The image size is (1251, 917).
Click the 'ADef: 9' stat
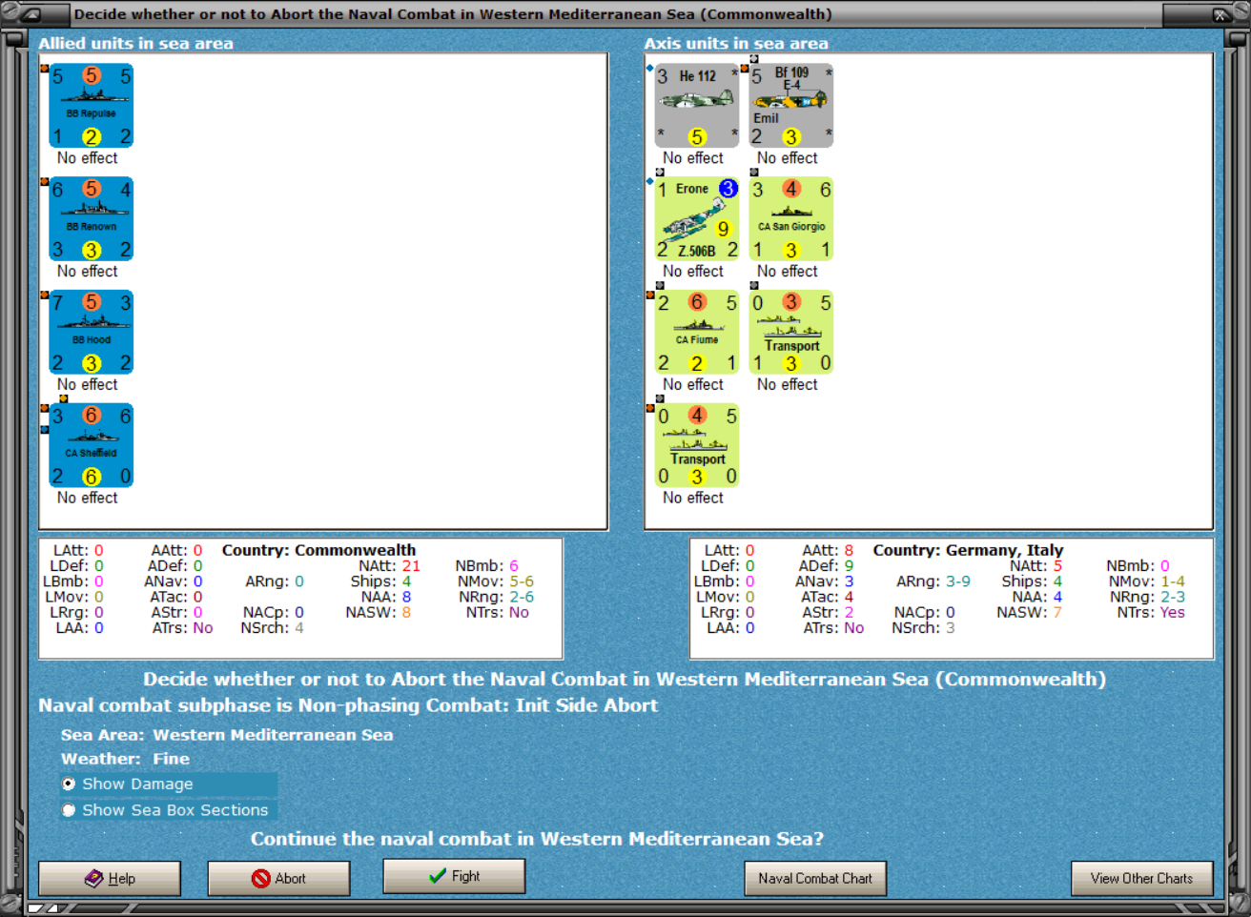click(826, 566)
